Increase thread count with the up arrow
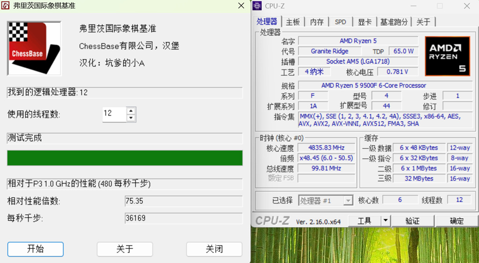 pos(131,111)
